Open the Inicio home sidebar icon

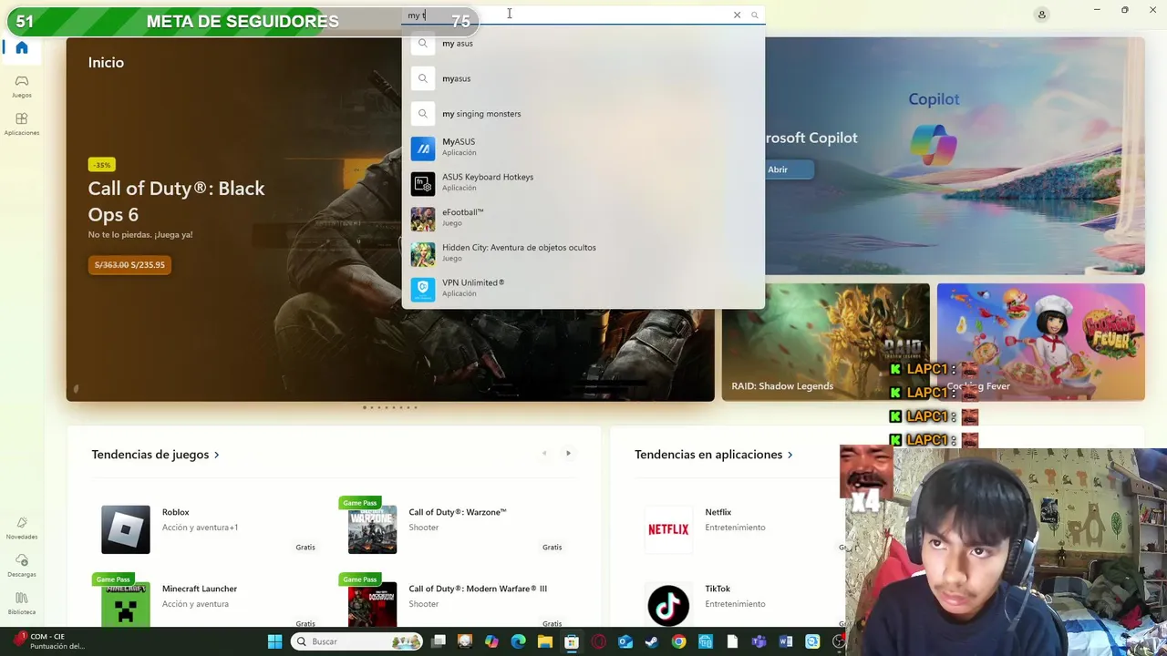point(22,48)
